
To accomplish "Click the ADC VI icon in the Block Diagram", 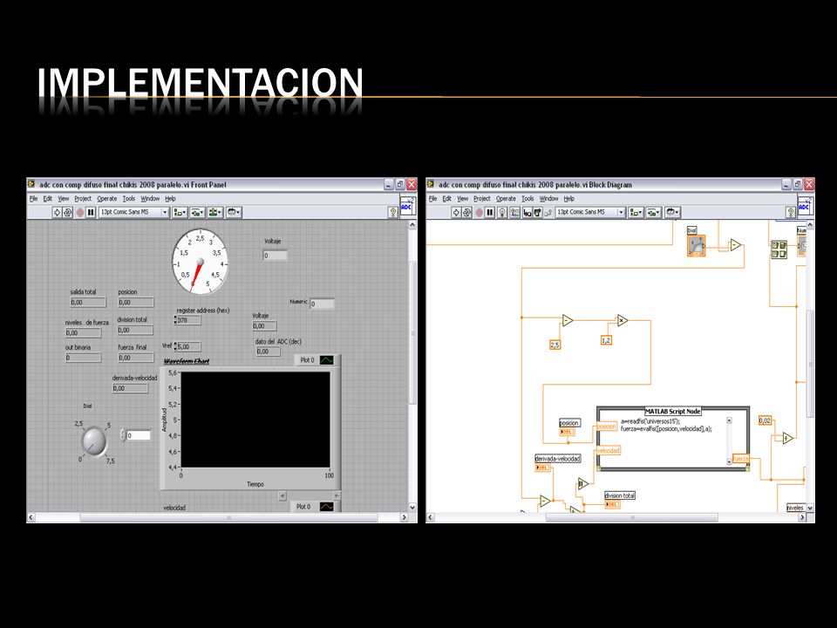I will [x=805, y=206].
